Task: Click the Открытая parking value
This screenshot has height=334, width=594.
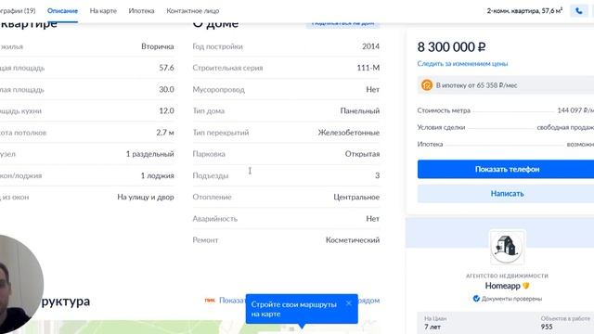Action: click(362, 154)
